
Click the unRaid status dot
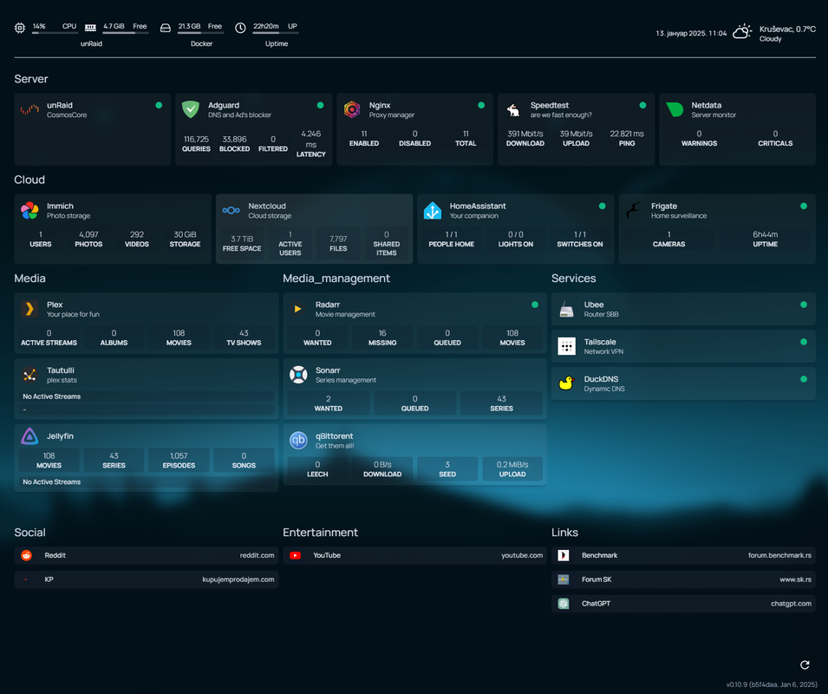pos(159,105)
